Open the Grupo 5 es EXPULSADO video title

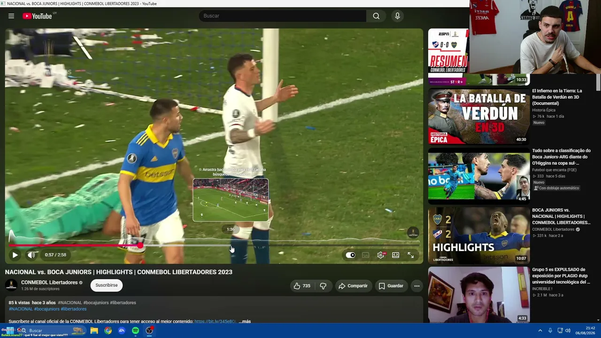562,276
